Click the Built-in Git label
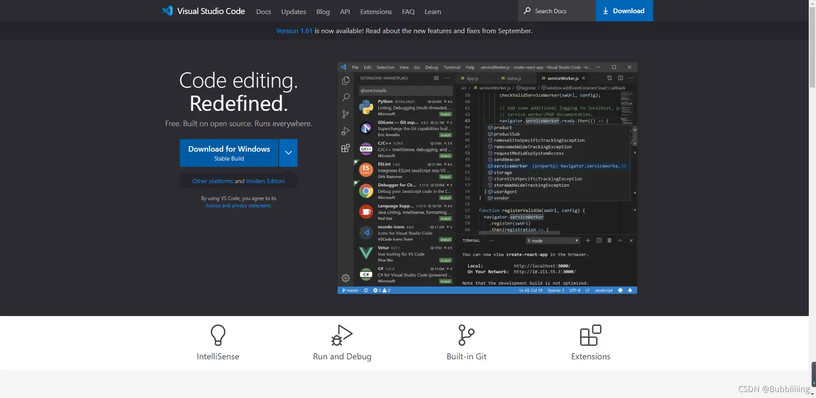 [x=467, y=357]
